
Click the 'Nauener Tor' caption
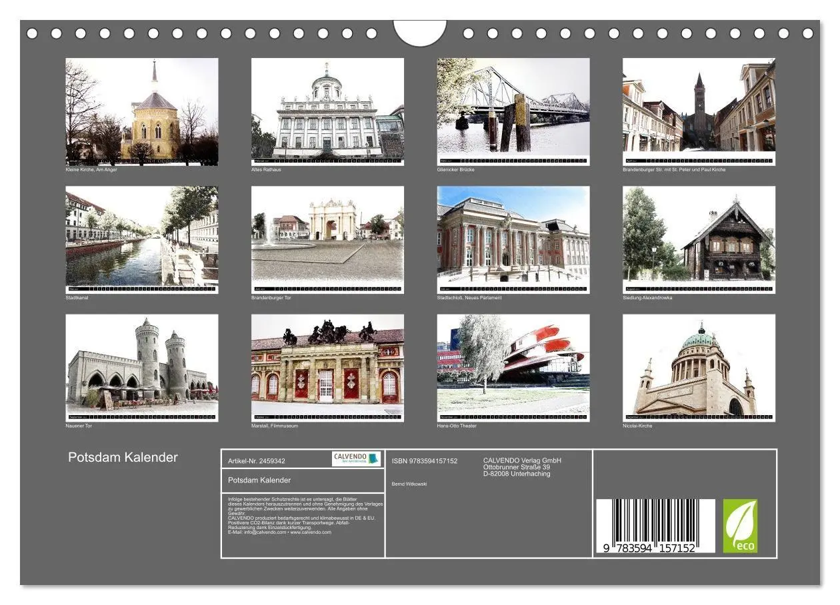point(79,426)
